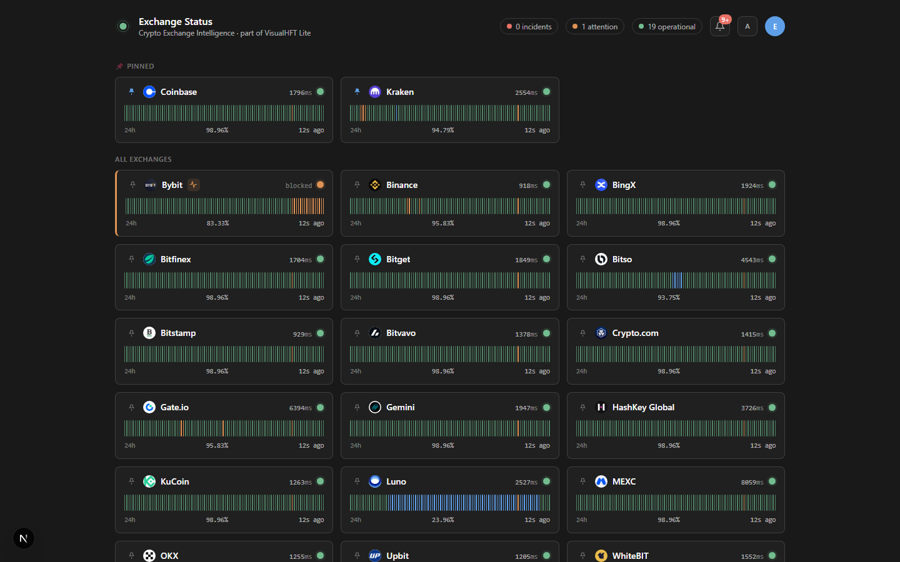Click the HashKey Global logo icon
The width and height of the screenshot is (900, 562).
(601, 408)
